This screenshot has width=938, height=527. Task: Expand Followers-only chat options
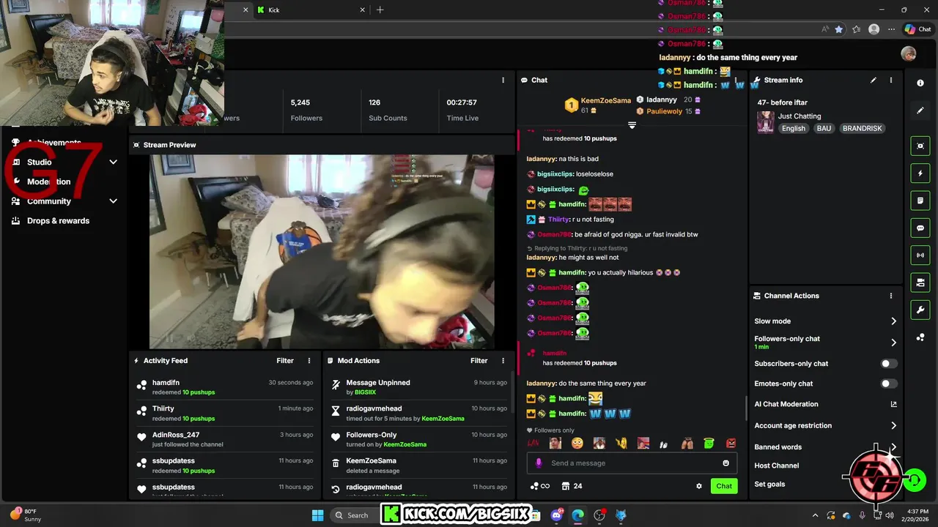(x=893, y=343)
